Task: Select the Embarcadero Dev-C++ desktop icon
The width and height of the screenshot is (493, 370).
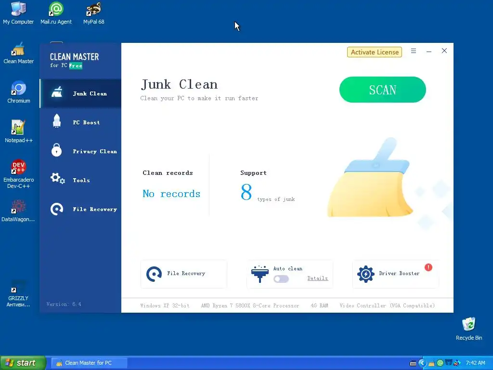Action: click(x=19, y=174)
